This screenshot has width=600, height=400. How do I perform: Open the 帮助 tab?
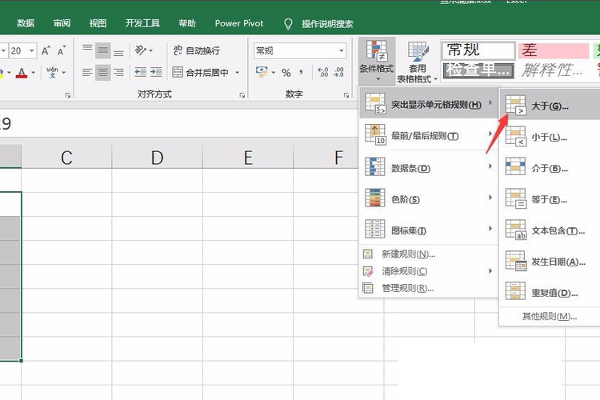(186, 23)
